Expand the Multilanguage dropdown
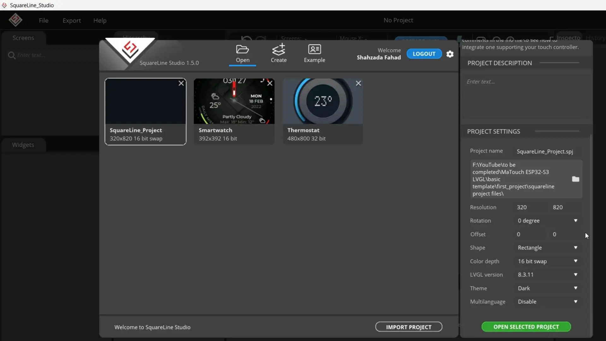The height and width of the screenshot is (341, 606). [548, 302]
